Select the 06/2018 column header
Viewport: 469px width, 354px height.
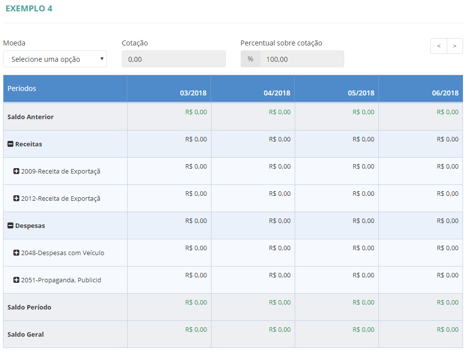(445, 93)
